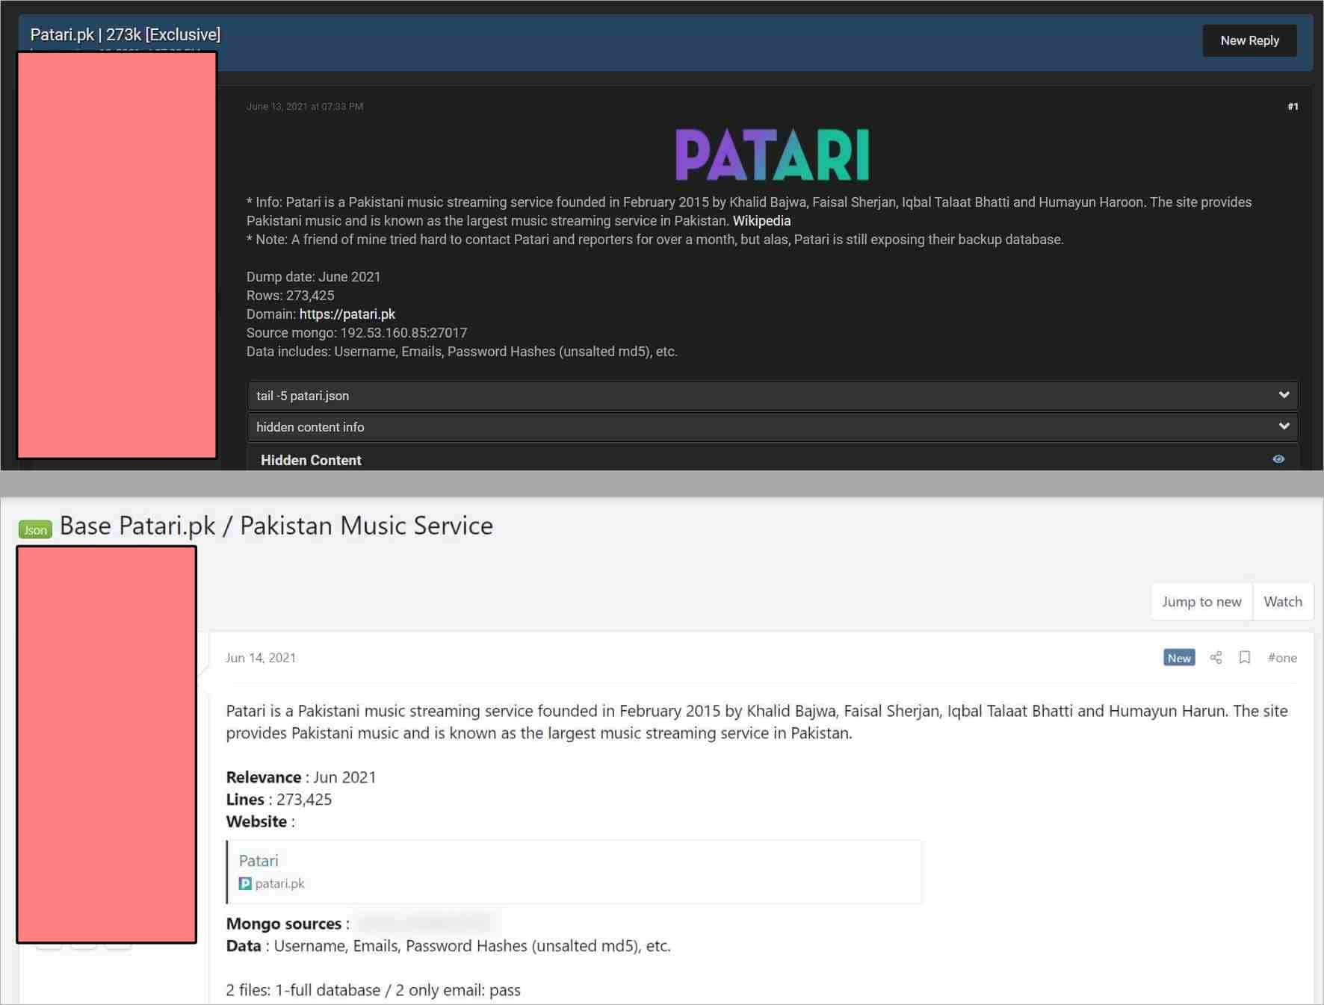
Task: Click the Hidden Content heading
Action: click(311, 461)
